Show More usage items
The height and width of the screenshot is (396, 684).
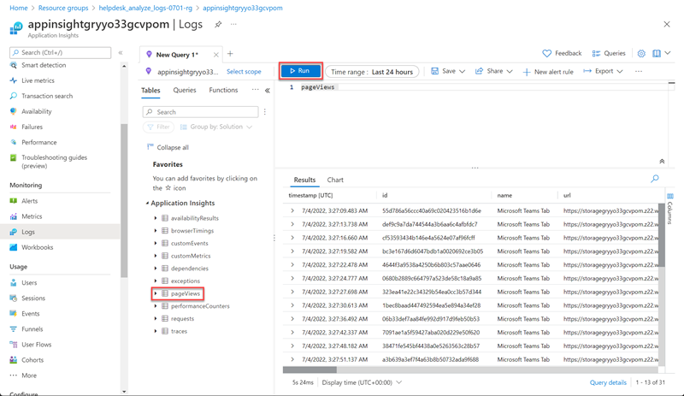(29, 375)
